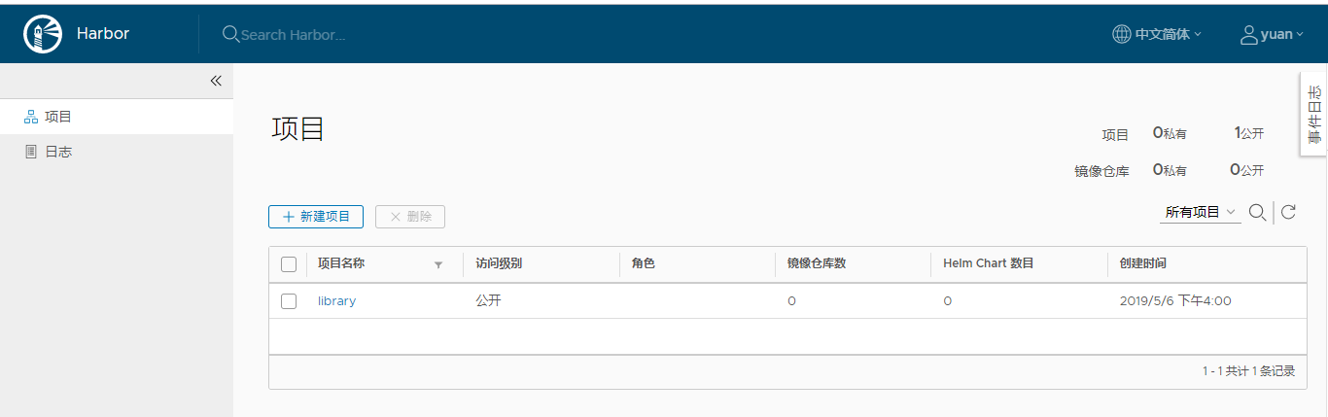Check the box for library project
This screenshot has height=417, width=1328.
coord(289,301)
